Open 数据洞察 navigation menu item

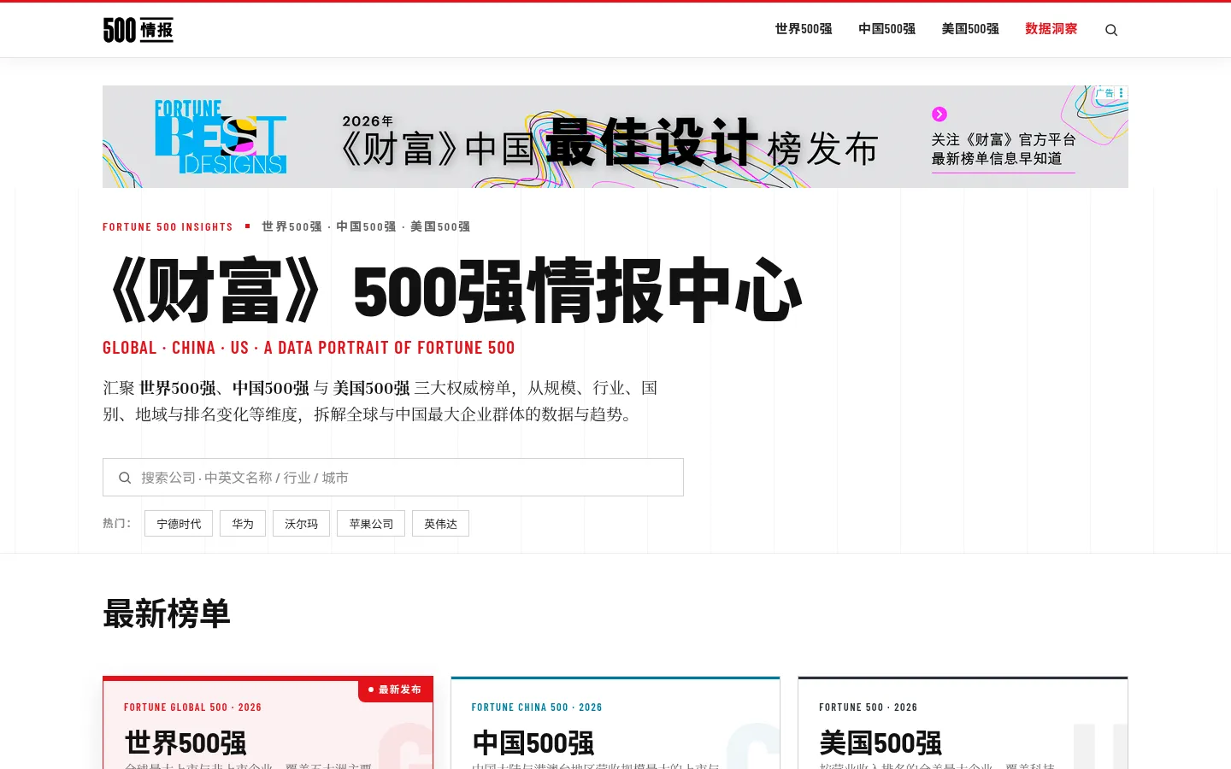click(x=1051, y=29)
